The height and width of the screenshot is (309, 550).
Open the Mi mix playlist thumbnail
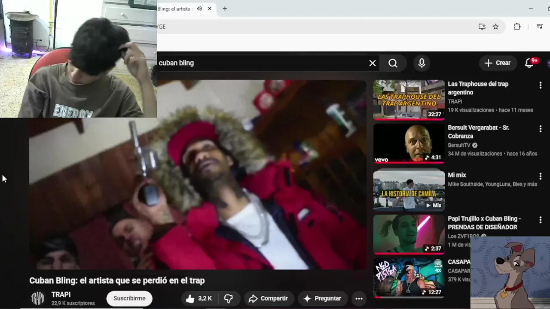coord(409,190)
